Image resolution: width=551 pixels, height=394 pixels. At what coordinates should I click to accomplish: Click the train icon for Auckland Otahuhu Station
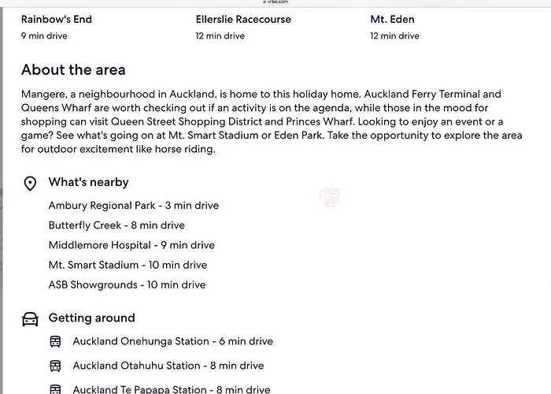[55, 366]
